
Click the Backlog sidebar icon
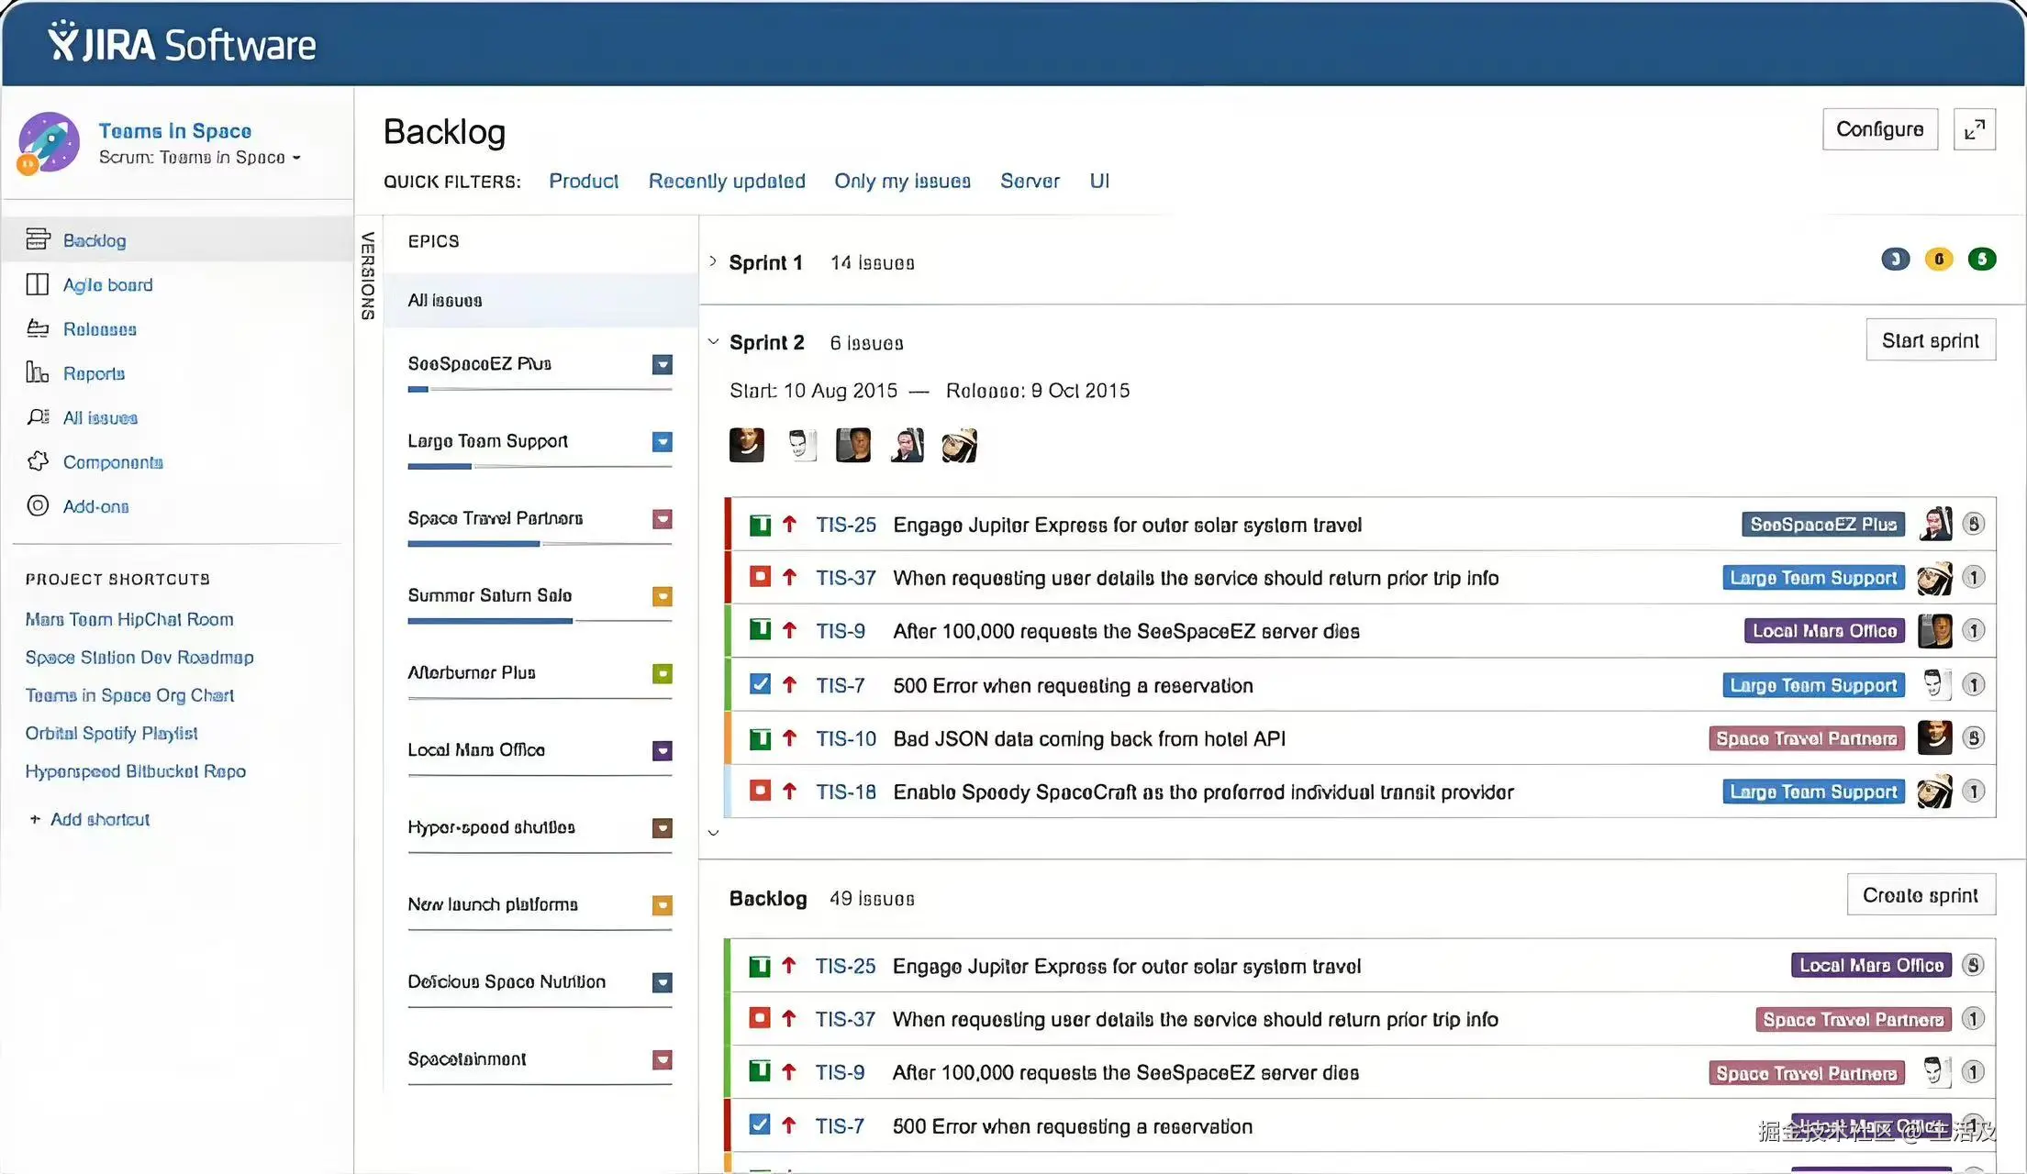point(38,239)
